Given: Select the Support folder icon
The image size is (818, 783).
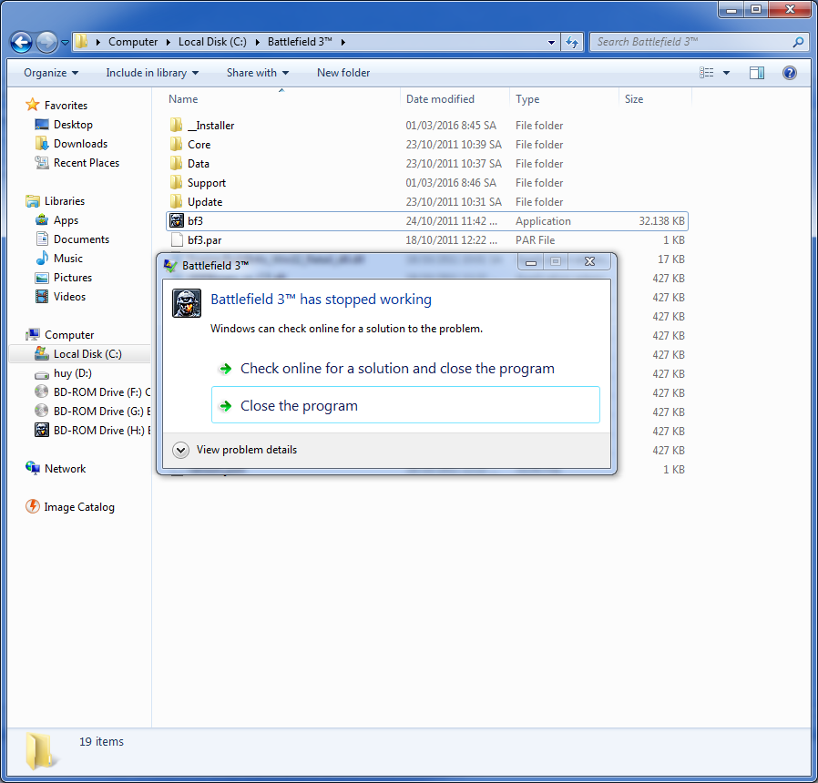Looking at the screenshot, I should [x=177, y=182].
